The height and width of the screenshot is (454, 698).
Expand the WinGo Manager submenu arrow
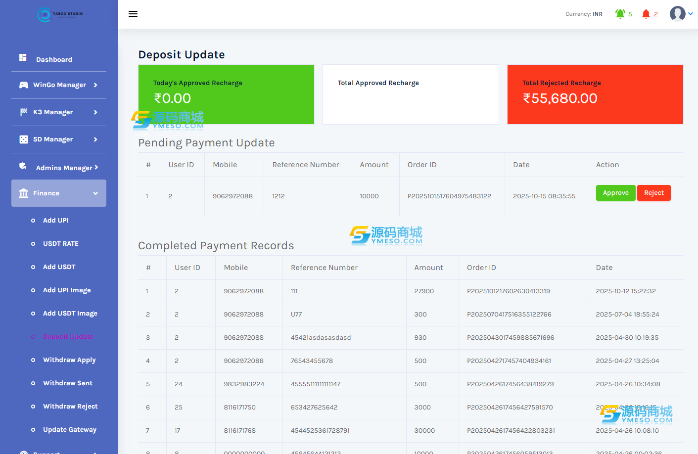coord(95,85)
